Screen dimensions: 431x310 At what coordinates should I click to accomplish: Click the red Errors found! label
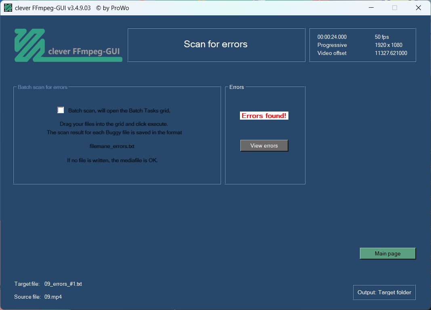click(x=264, y=116)
